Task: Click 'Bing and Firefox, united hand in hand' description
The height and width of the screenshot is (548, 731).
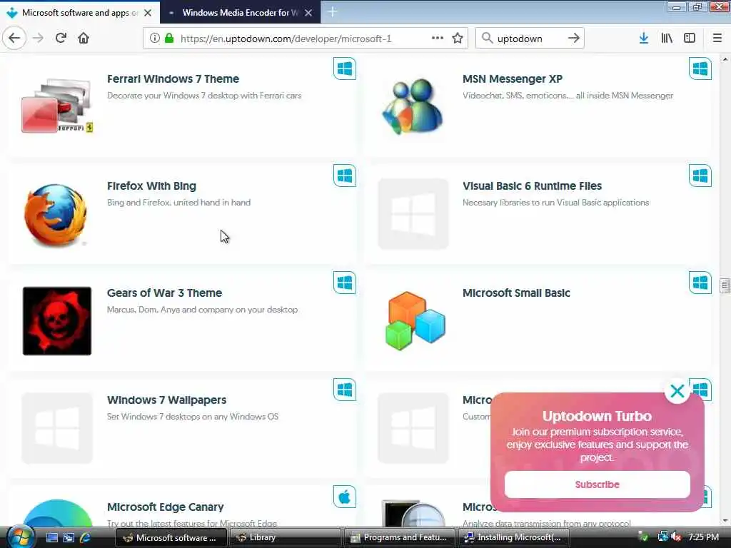Action: 178,202
